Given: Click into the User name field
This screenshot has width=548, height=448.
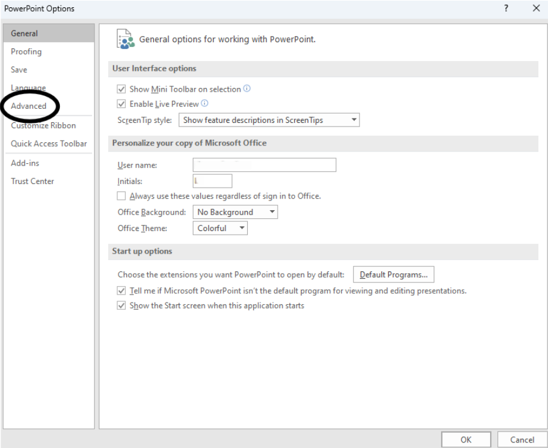Looking at the screenshot, I should 265,165.
